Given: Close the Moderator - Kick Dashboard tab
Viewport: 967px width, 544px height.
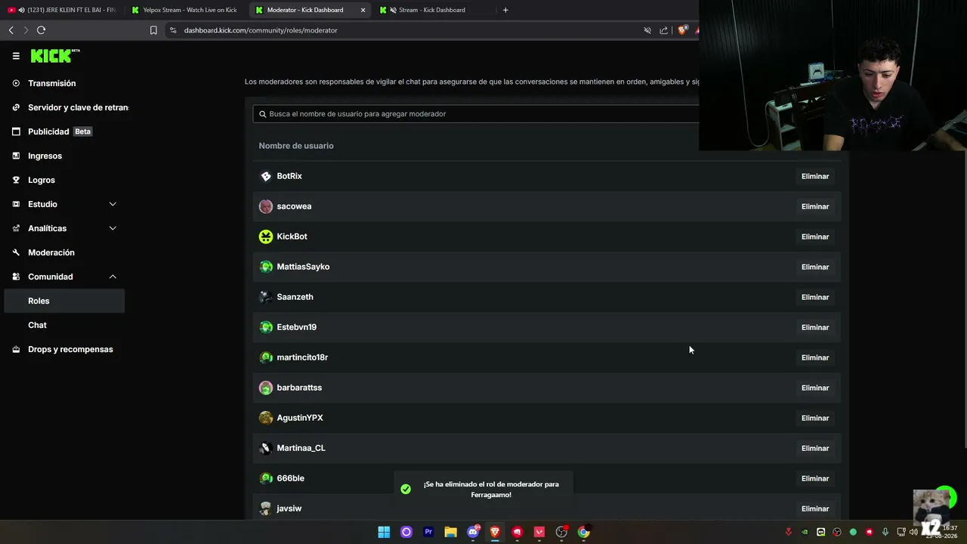Looking at the screenshot, I should [363, 10].
